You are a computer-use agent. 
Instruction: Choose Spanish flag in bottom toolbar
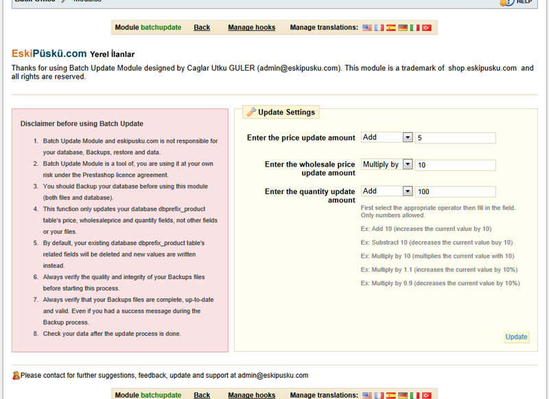click(390, 396)
